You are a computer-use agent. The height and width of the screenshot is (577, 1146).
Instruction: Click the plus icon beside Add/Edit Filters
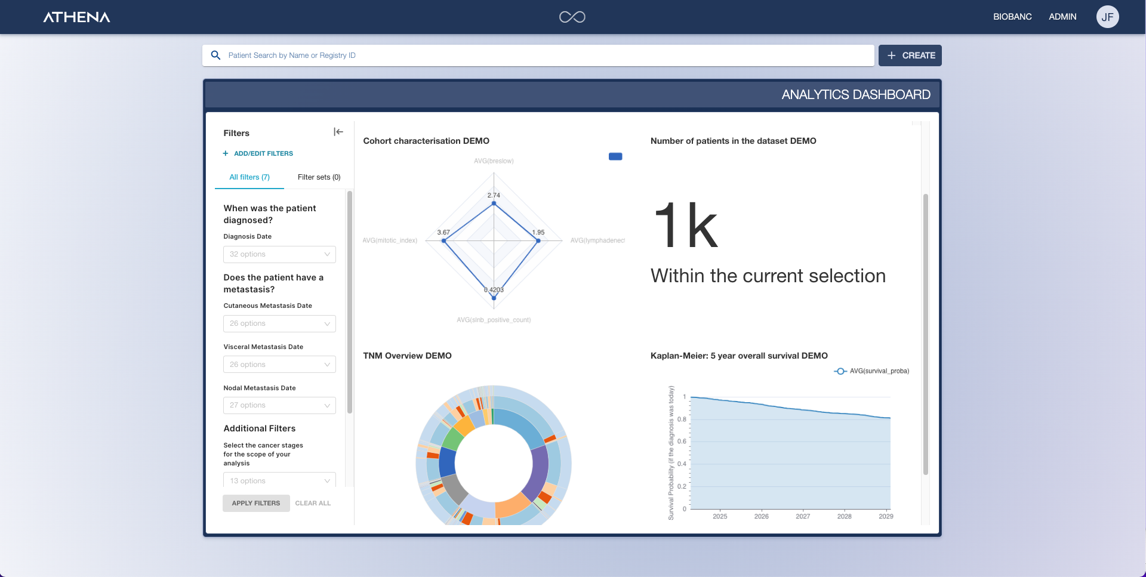coord(226,154)
